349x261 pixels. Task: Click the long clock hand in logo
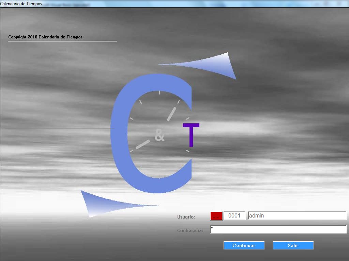pyautogui.click(x=172, y=114)
